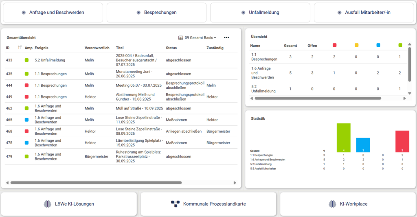Open the Ausfall Mitarbeiter/-in form
The image size is (417, 217).
pyautogui.click(x=364, y=13)
